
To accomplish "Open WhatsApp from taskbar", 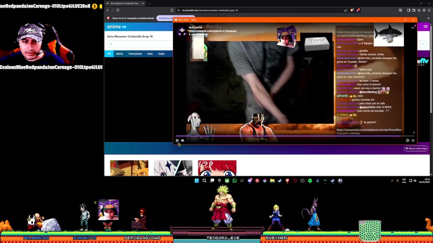I will pyautogui.click(x=234, y=181).
